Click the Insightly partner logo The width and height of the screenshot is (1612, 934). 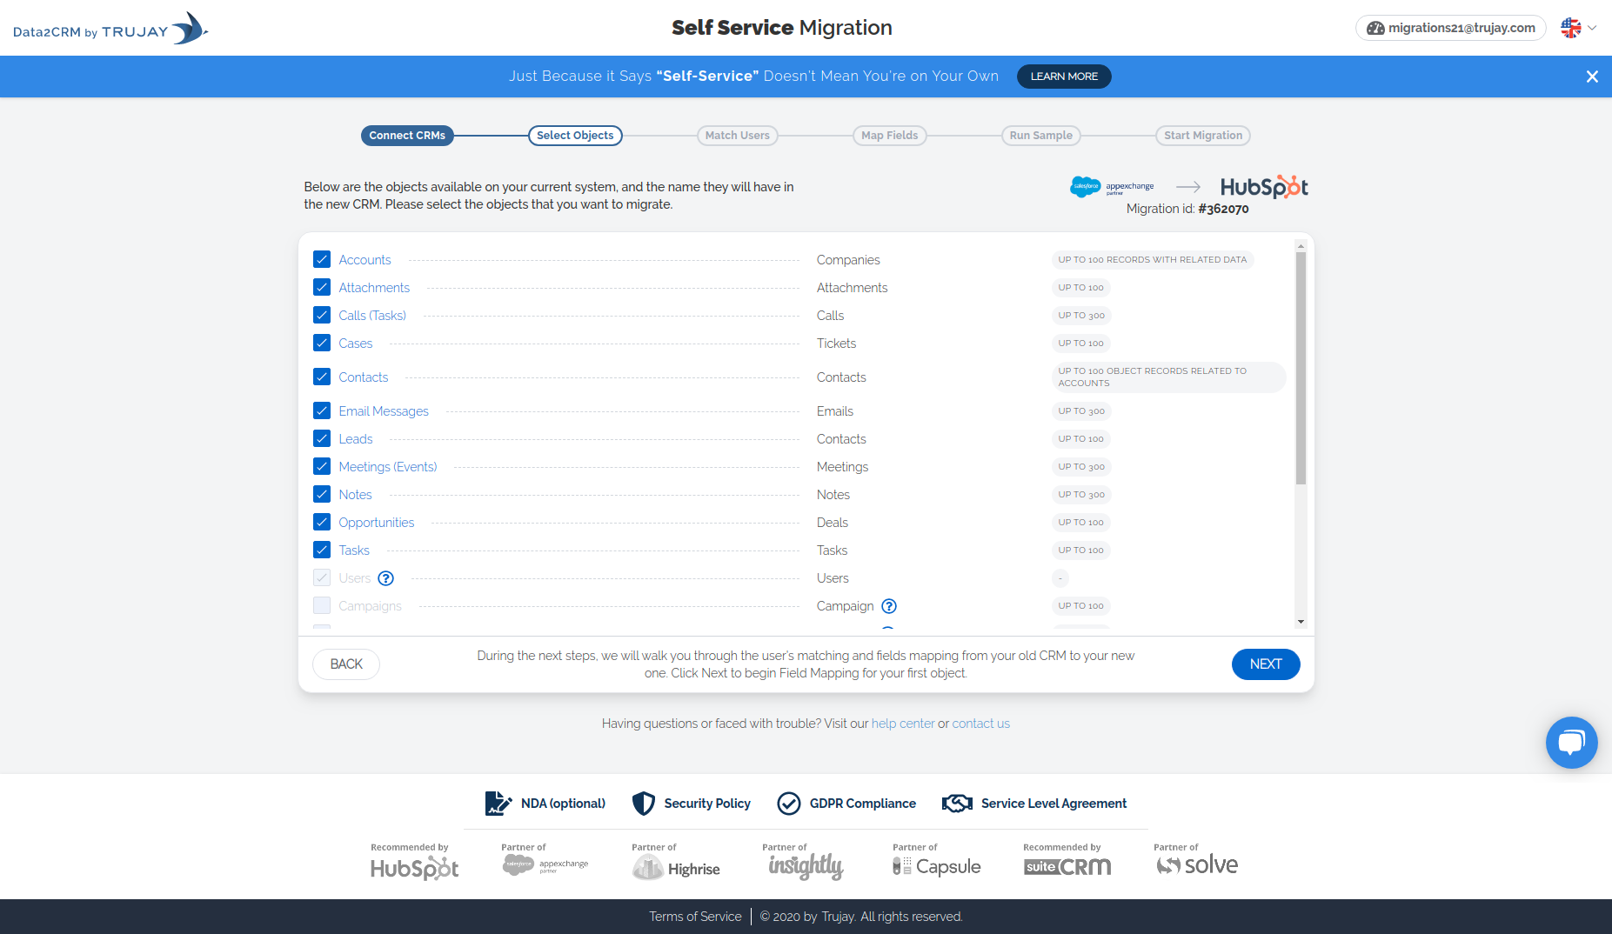(806, 866)
